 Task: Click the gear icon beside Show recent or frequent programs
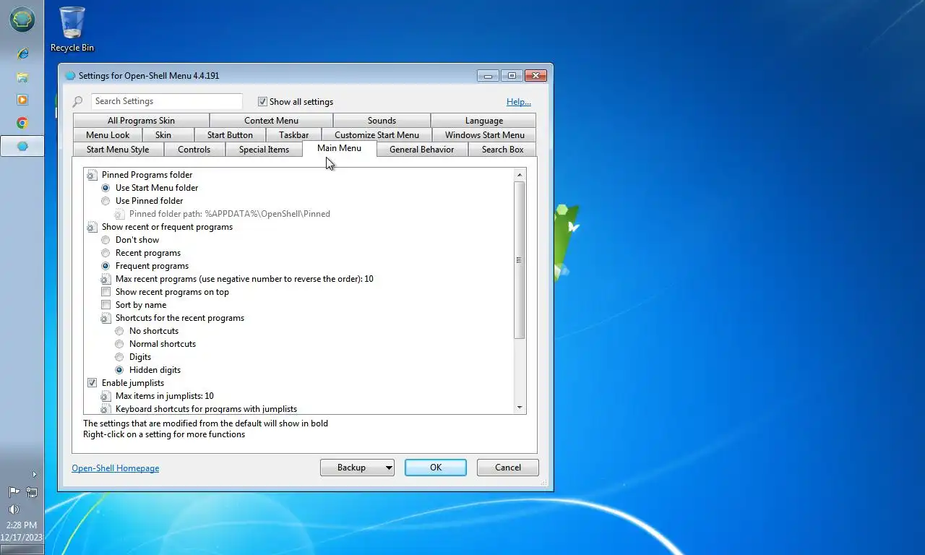92,227
